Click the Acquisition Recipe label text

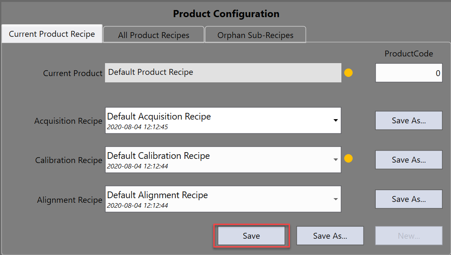click(68, 121)
